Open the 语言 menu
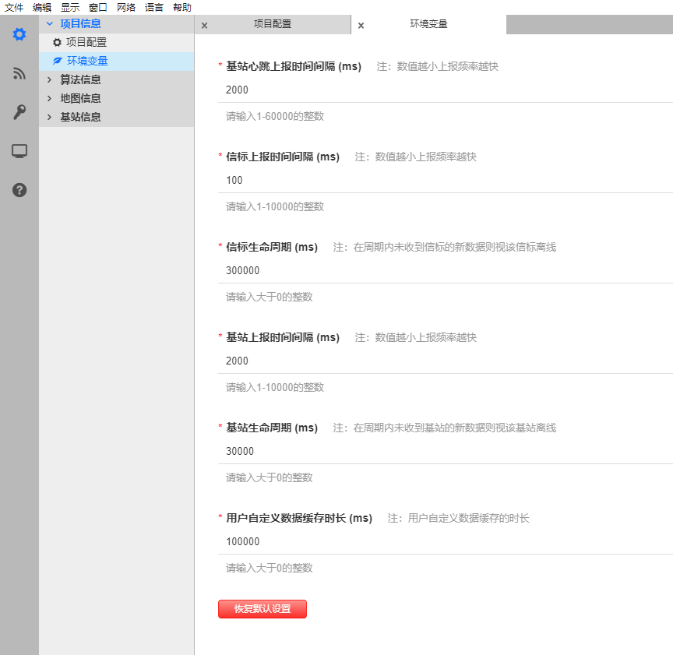This screenshot has width=673, height=655. [153, 7]
